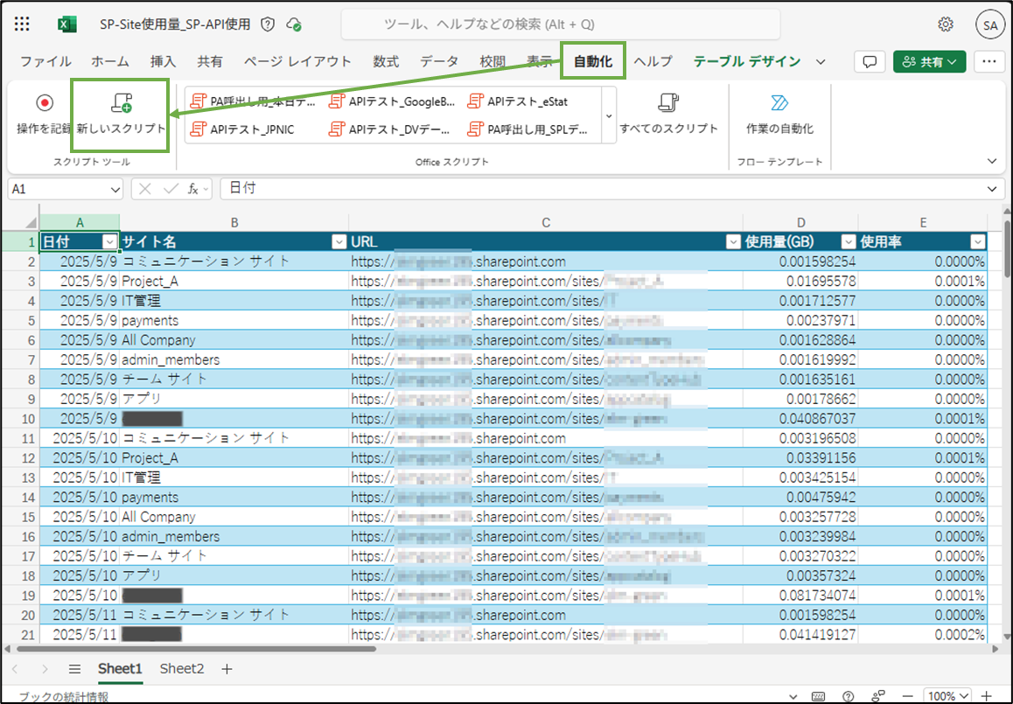Zoom in with the plus button

(986, 696)
